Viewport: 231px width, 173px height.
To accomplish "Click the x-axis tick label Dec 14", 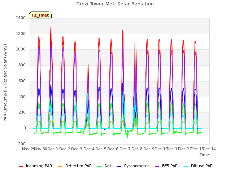I will [209, 149].
